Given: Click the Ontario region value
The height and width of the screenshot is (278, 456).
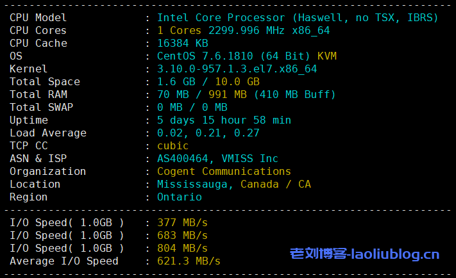Looking at the screenshot, I should (x=179, y=197).
